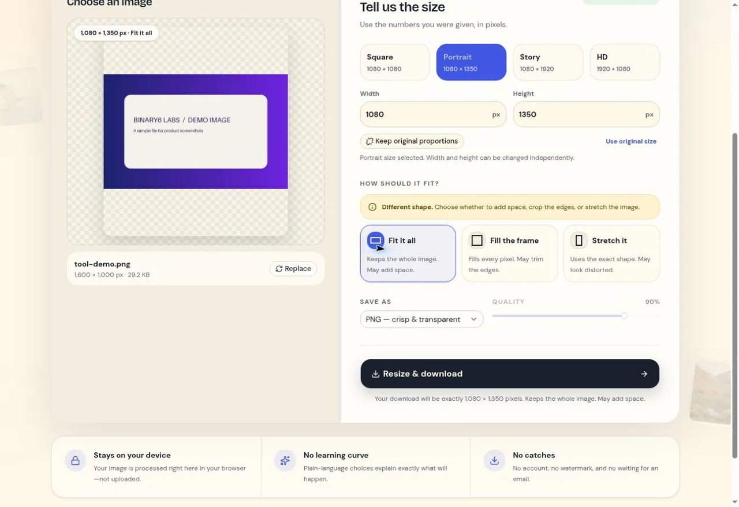Click the link icon in Keep original proportions
This screenshot has height=507, width=739.
(369, 141)
